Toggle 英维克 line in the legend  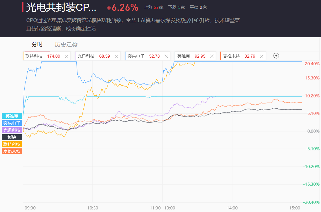(12, 116)
